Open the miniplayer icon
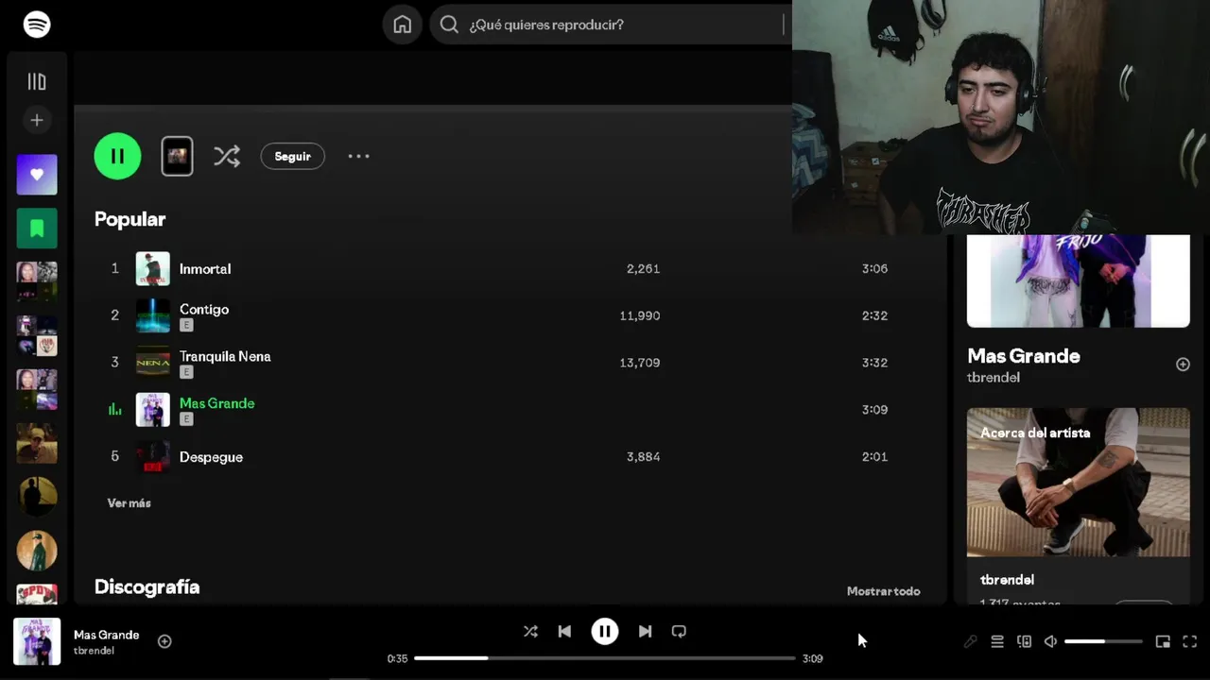 (1163, 642)
